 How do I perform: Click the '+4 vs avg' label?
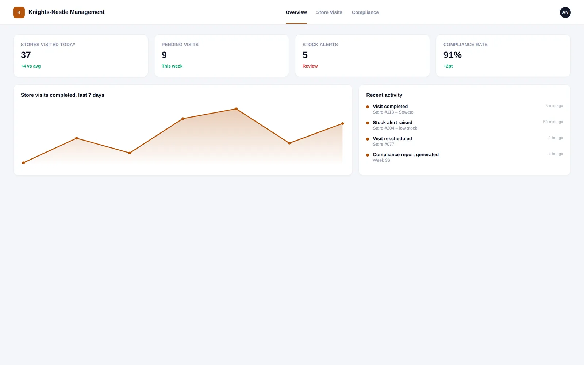(31, 66)
